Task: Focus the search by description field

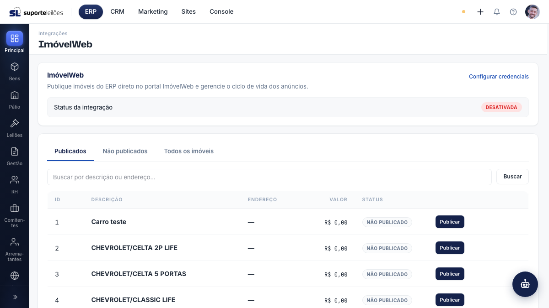Action: (x=269, y=177)
